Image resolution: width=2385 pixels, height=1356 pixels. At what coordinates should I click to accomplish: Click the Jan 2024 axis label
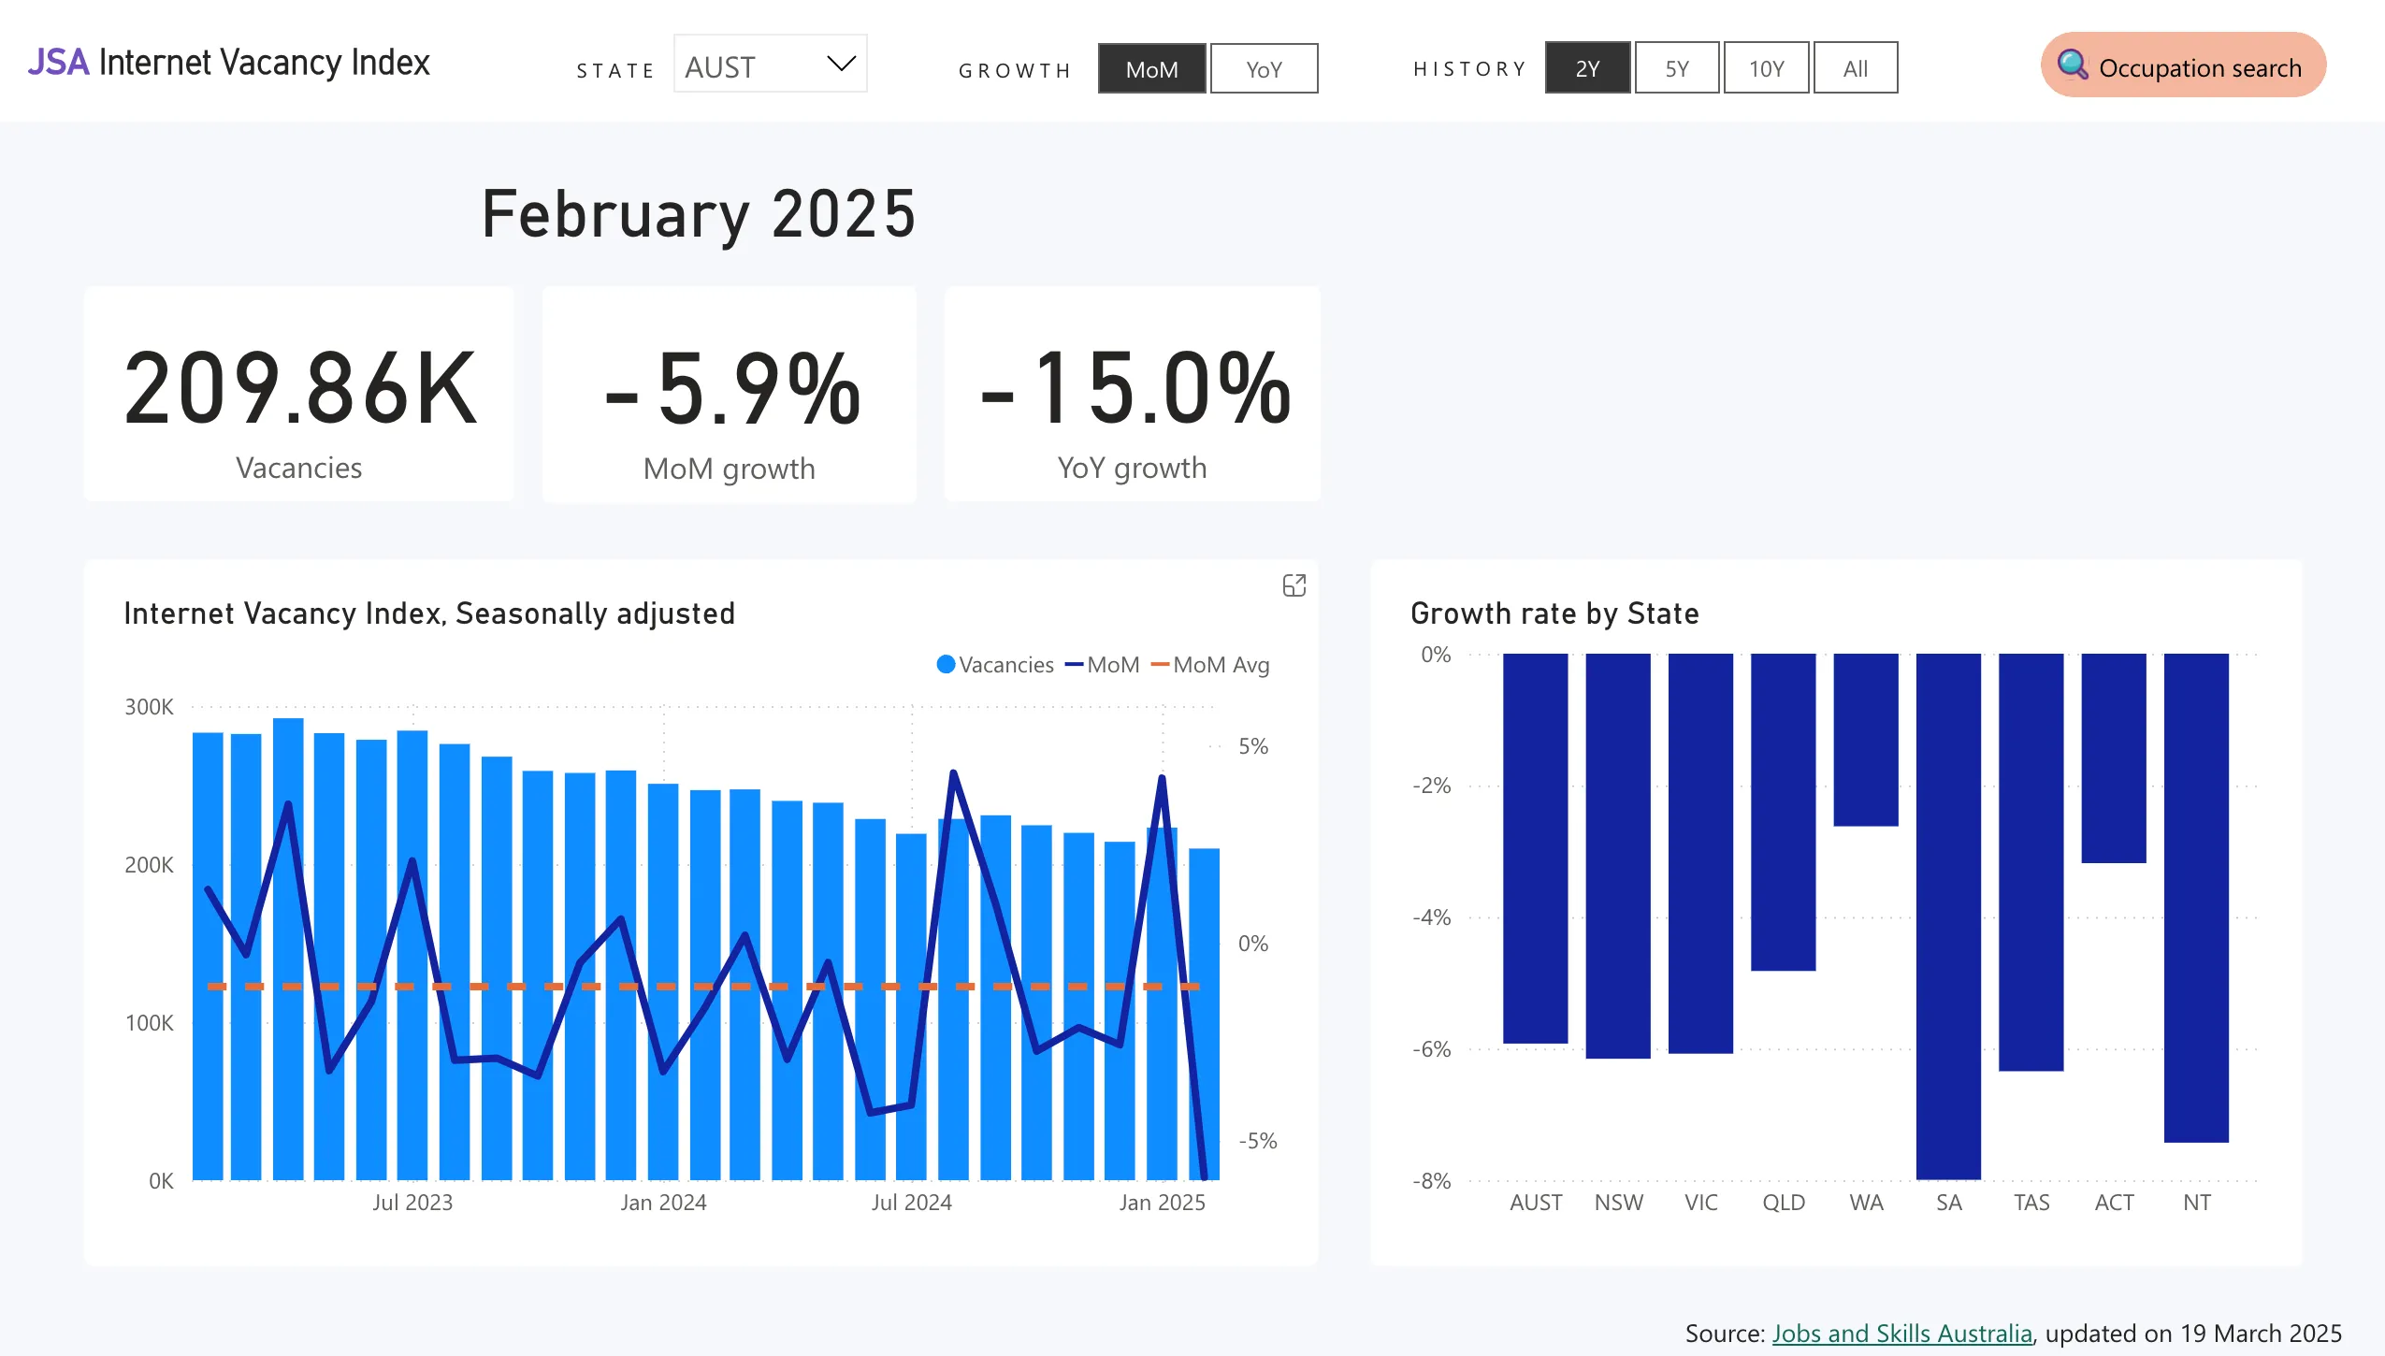(x=663, y=1202)
